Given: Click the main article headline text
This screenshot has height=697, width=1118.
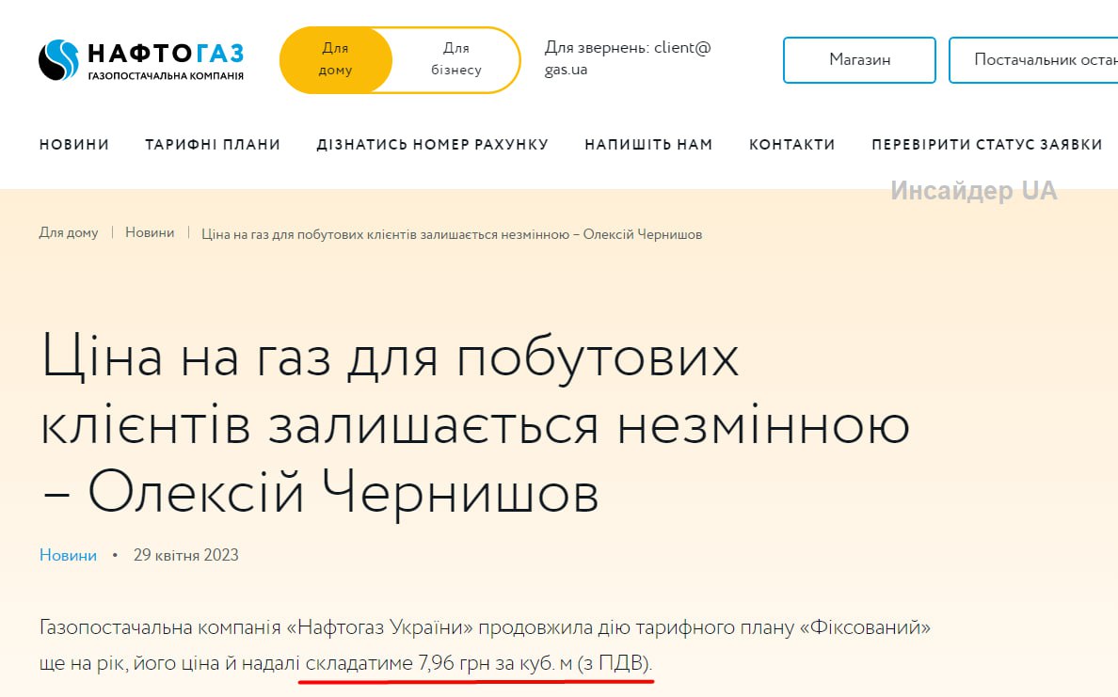Looking at the screenshot, I should [x=474, y=424].
